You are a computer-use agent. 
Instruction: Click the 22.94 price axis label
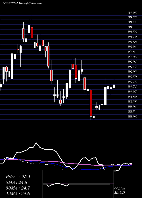(132, 107)
